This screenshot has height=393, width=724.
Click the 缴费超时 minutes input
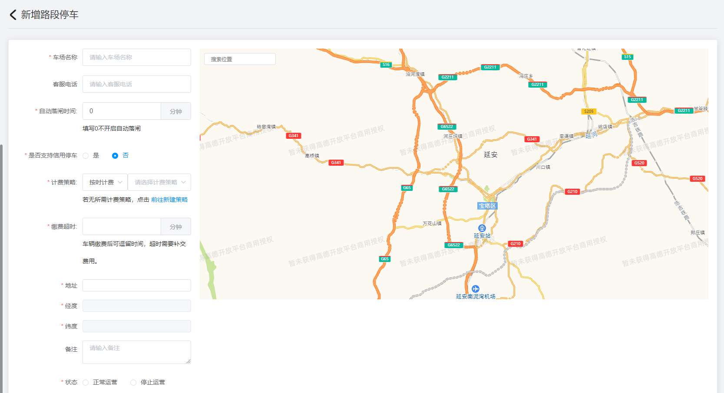[122, 226]
